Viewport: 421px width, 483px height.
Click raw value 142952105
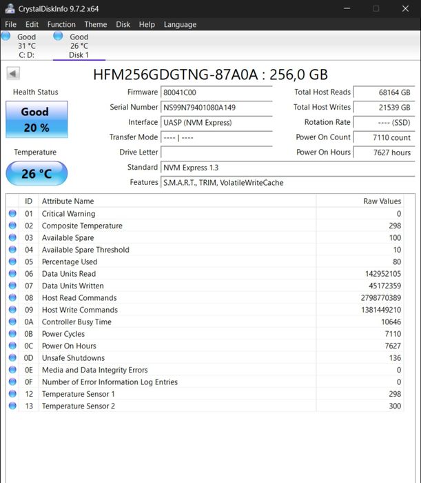tap(383, 274)
